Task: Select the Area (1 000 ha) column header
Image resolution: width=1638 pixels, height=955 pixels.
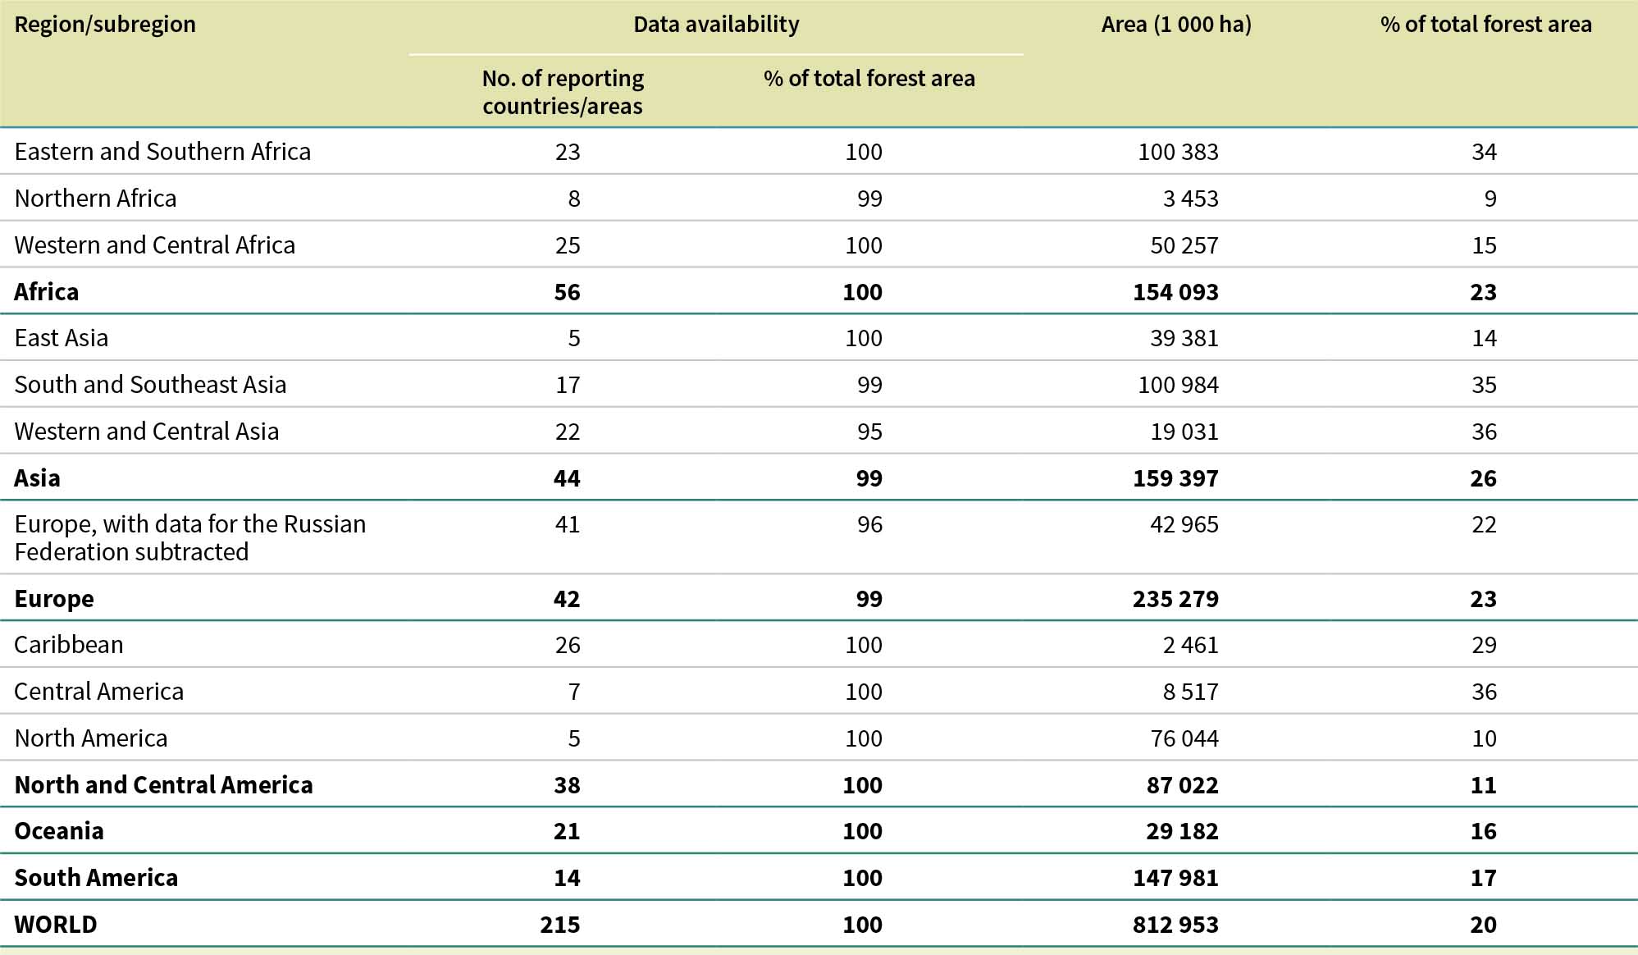Action: 1175,25
